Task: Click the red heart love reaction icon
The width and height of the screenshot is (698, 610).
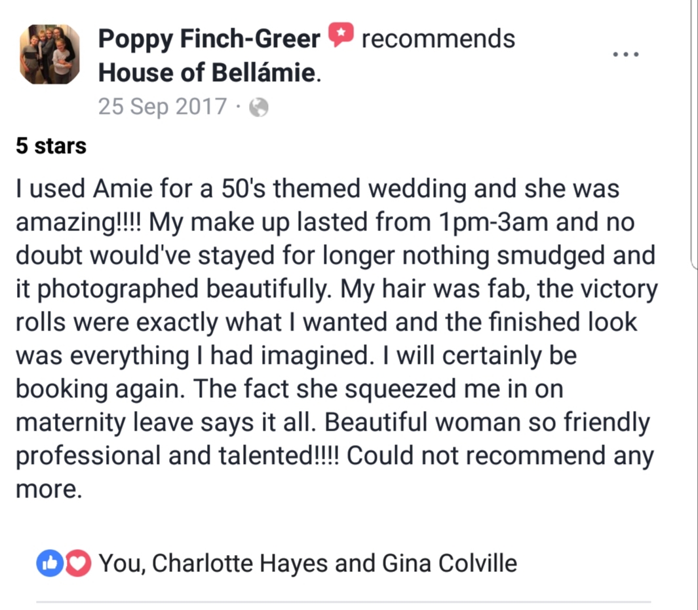Action: [x=79, y=564]
